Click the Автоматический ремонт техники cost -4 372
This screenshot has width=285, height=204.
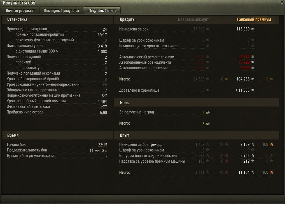[x=244, y=57]
